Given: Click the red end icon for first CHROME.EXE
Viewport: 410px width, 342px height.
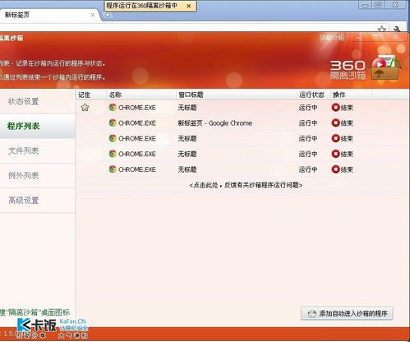Looking at the screenshot, I should point(335,108).
